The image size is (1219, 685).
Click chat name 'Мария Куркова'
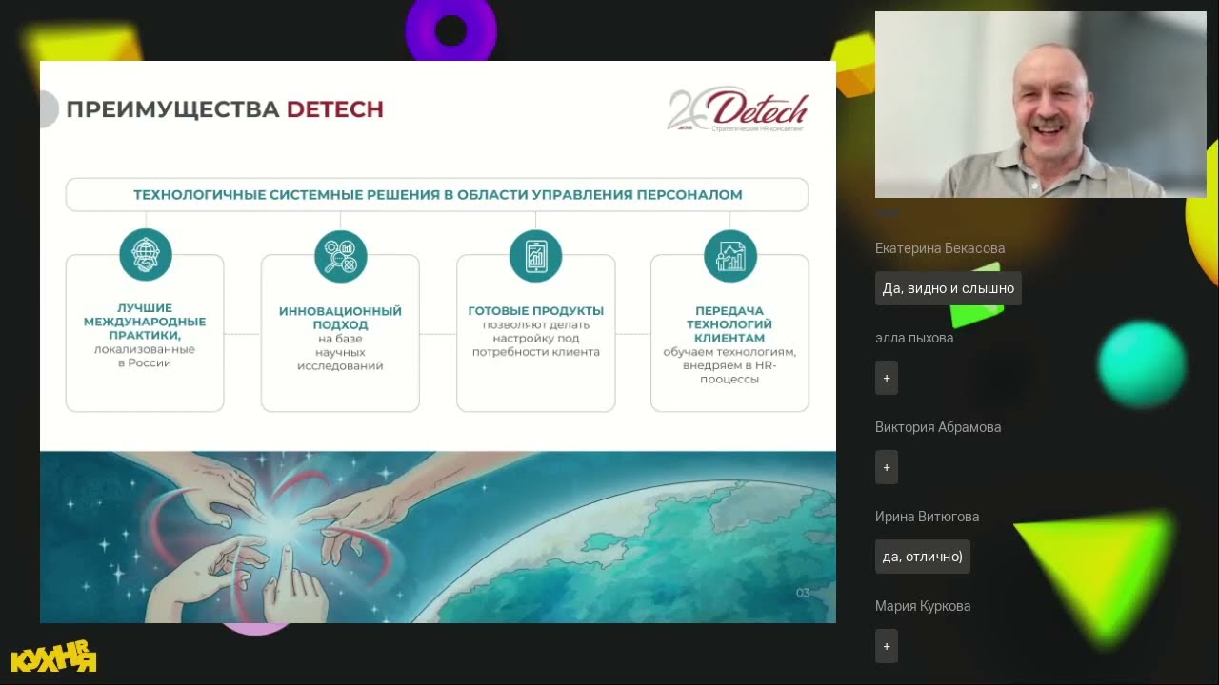click(923, 606)
